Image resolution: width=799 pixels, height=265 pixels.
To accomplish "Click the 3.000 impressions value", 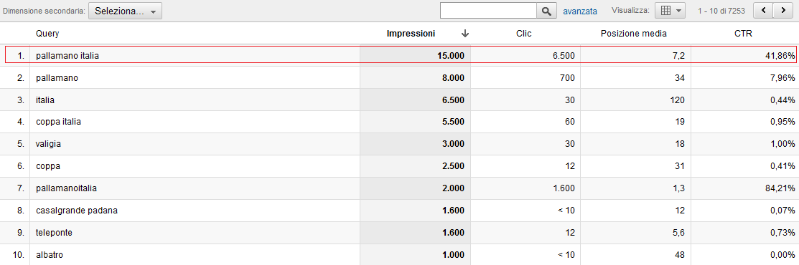I will 453,144.
